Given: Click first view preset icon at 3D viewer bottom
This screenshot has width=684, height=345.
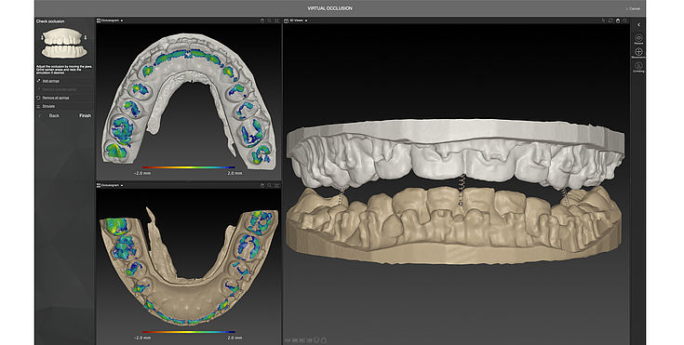Looking at the screenshot, I should 288,340.
